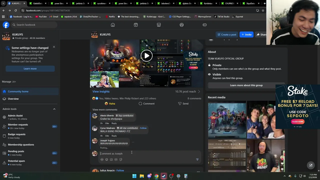
Task: Click View more comments
Action: coord(105,109)
